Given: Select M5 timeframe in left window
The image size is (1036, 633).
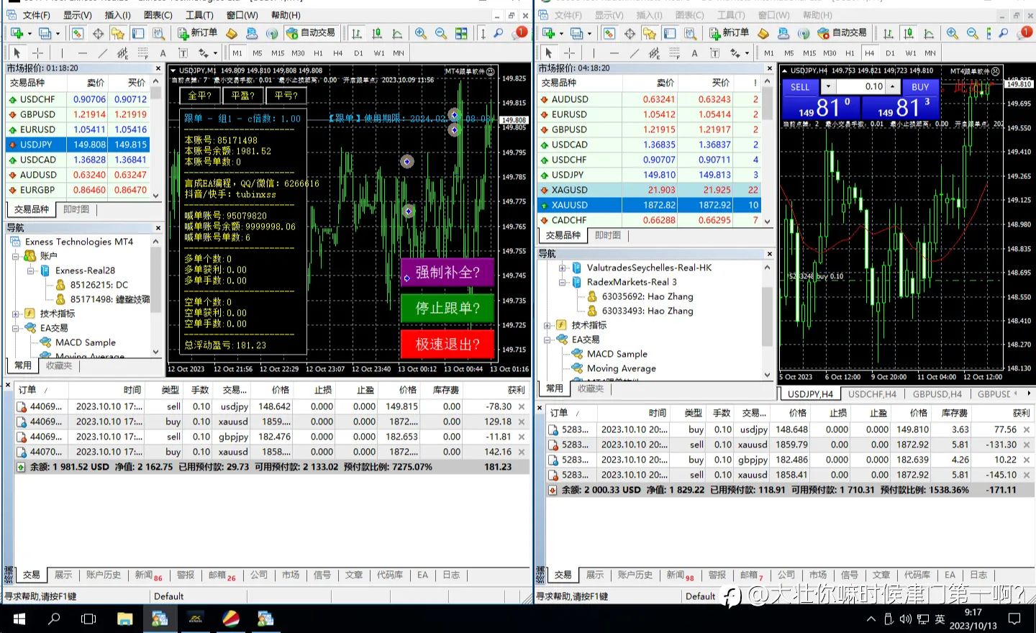Looking at the screenshot, I should point(257,53).
